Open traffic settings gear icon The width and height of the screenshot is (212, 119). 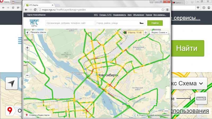tap(145, 33)
